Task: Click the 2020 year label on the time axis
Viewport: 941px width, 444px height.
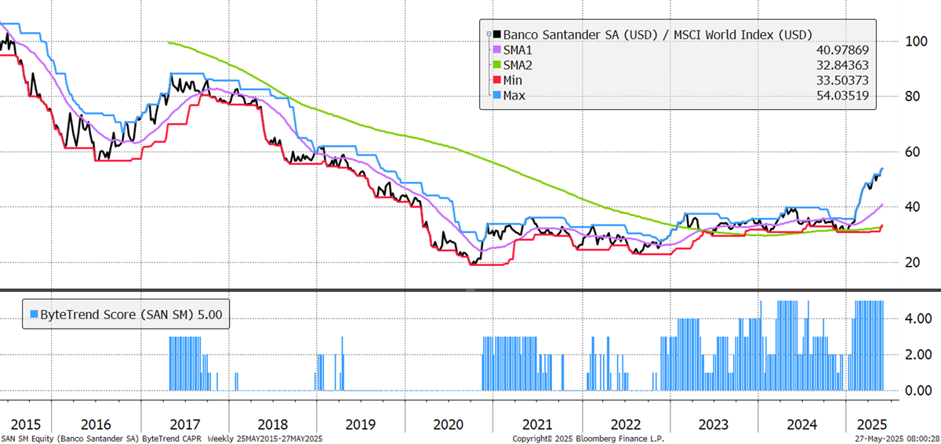Action: pyautogui.click(x=449, y=424)
